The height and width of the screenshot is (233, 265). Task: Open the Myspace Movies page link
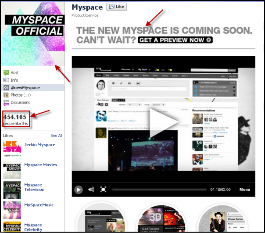[x=40, y=165]
